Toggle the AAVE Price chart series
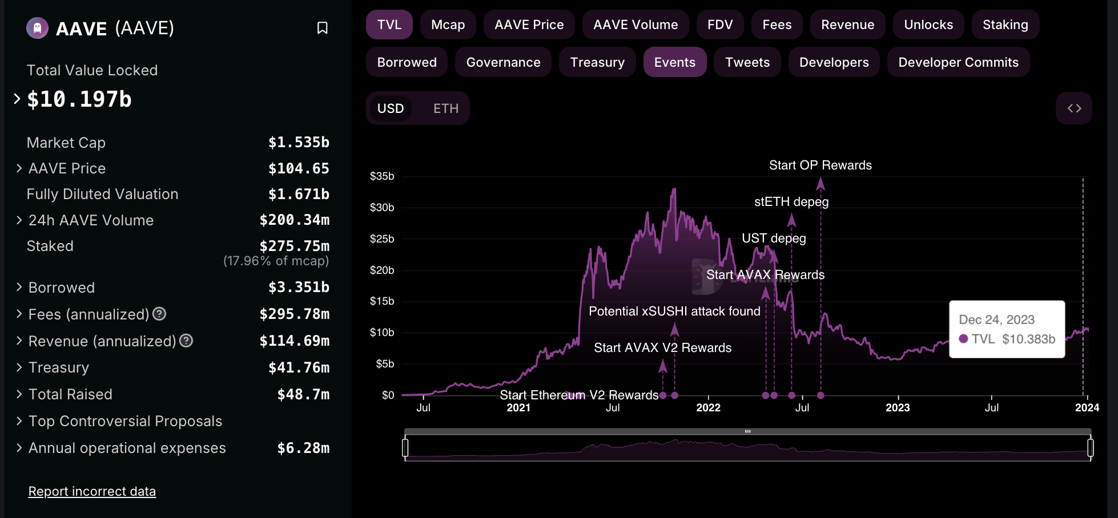 (529, 25)
